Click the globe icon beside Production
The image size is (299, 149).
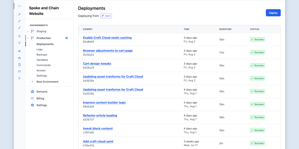click(x=67, y=38)
